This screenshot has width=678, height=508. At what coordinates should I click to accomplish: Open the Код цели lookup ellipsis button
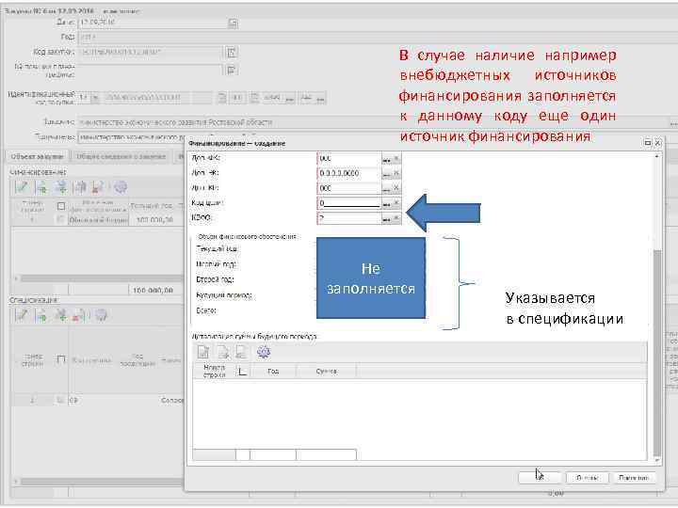(x=387, y=203)
